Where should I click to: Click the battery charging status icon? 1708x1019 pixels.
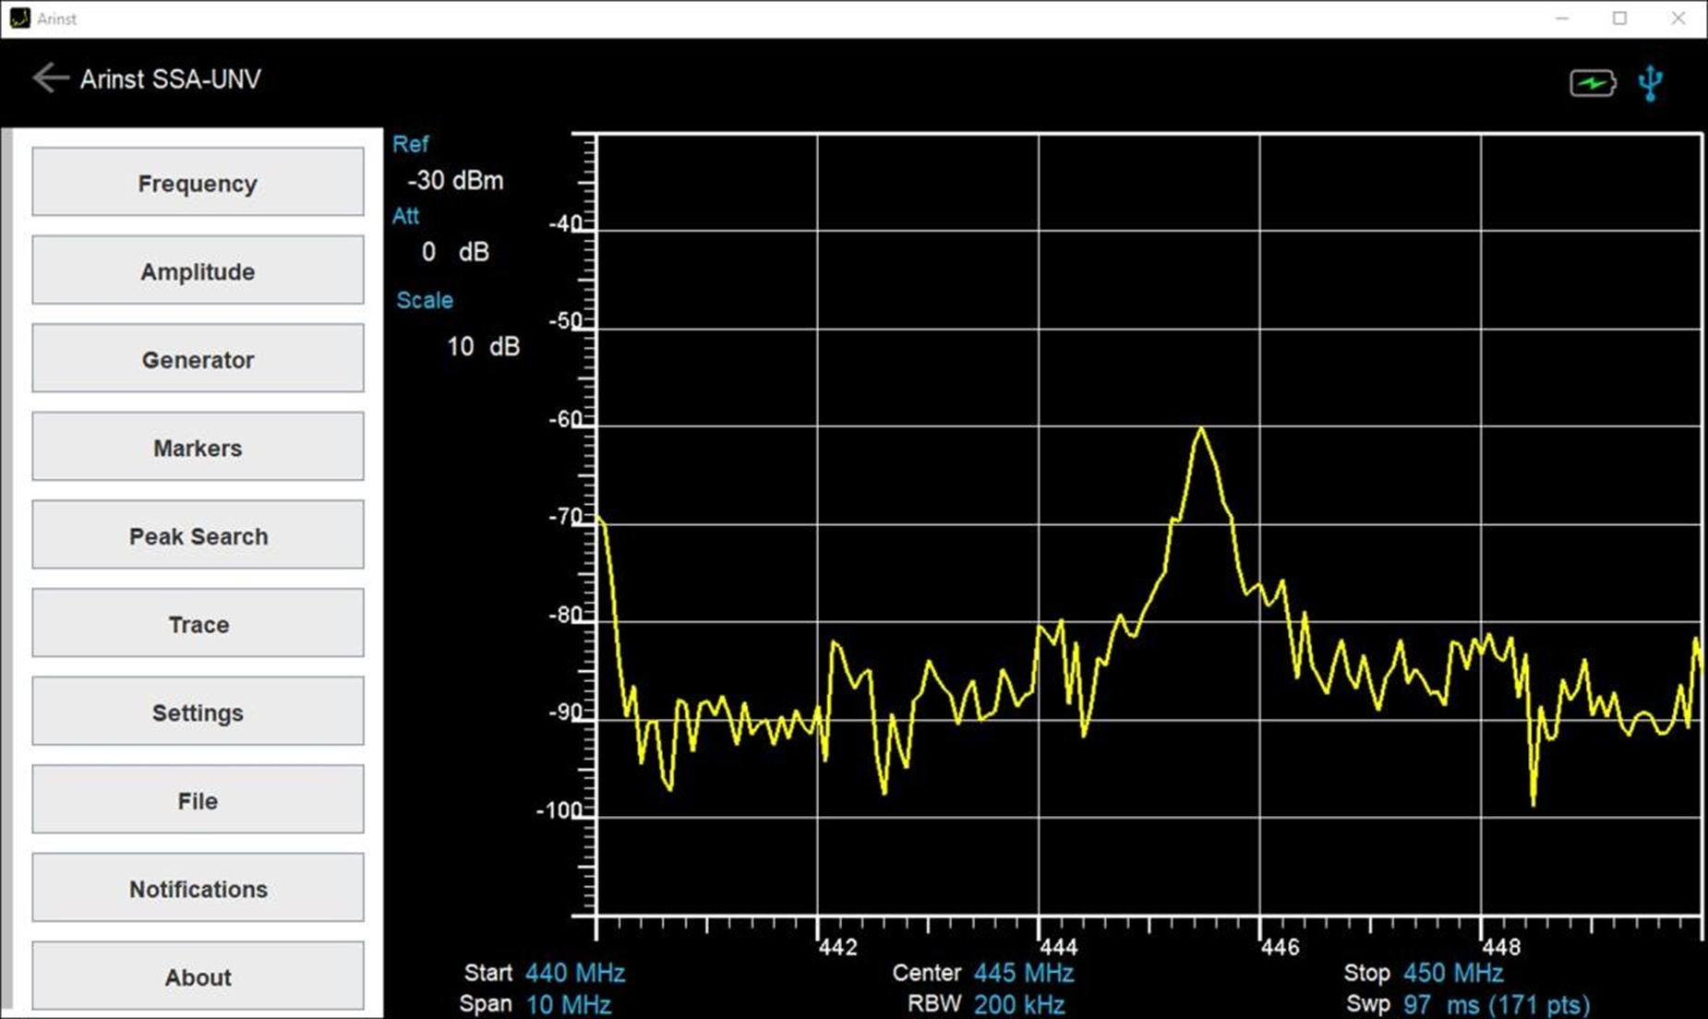pyautogui.click(x=1593, y=84)
